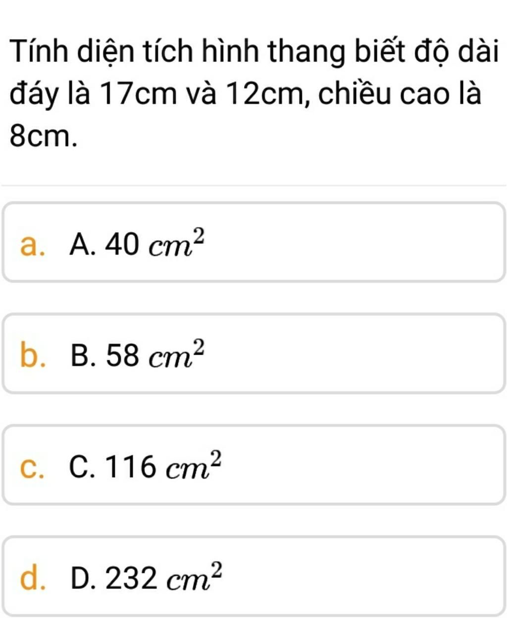Click the words 'chiều cao là' in question
Image resolution: width=507 pixels, height=634 pixels.
[x=399, y=94]
